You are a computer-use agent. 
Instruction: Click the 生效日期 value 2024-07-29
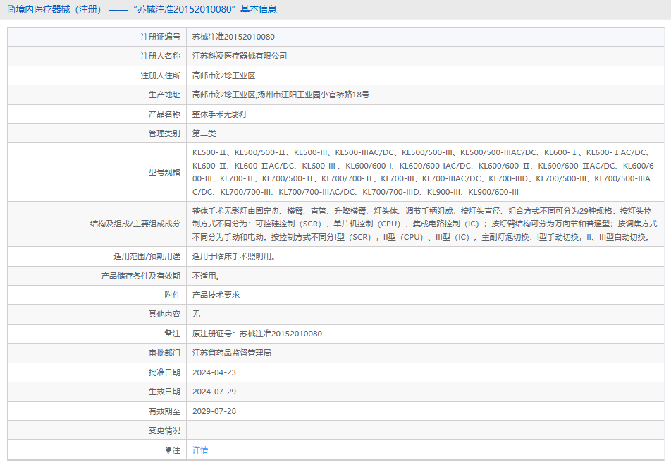(x=214, y=392)
